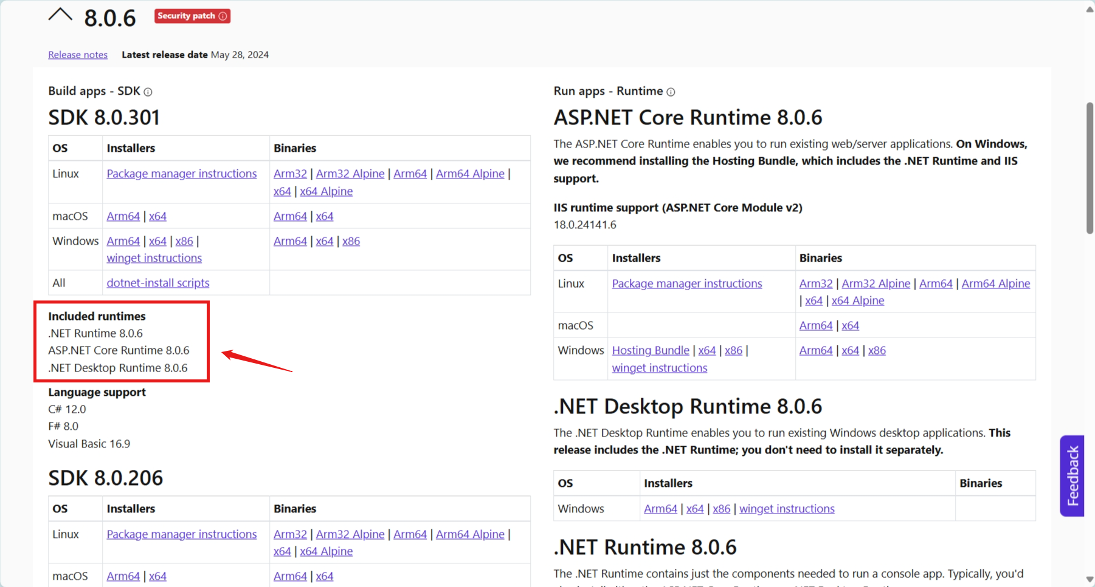This screenshot has width=1095, height=587.
Task: Download ASP.NET Core Runtime Linux Arm64 Alpine binary
Action: click(996, 283)
